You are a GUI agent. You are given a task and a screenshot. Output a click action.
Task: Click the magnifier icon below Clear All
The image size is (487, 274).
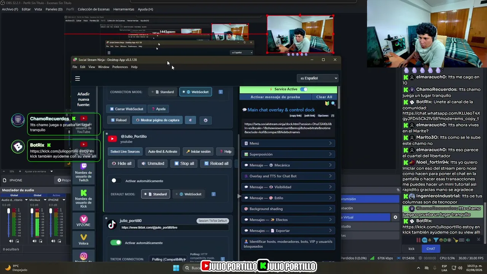(333, 104)
